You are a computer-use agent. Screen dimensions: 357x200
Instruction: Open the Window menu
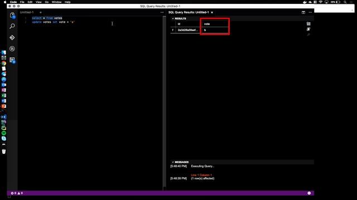point(57,2)
